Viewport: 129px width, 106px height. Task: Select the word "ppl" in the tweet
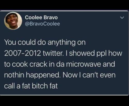(101, 54)
